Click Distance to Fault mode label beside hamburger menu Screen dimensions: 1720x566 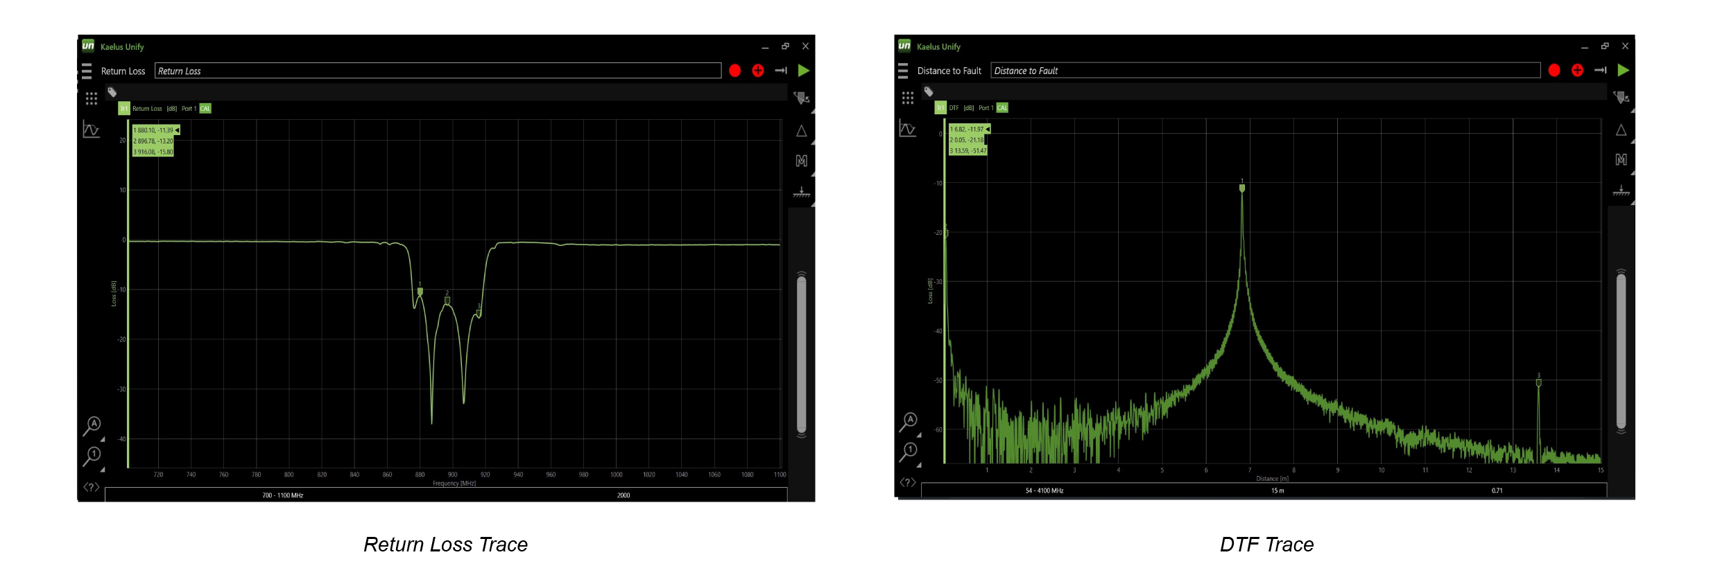pos(949,71)
